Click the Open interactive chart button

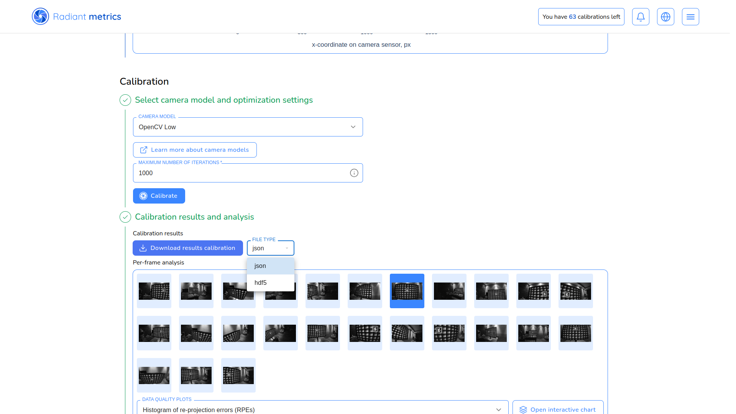coord(558,409)
